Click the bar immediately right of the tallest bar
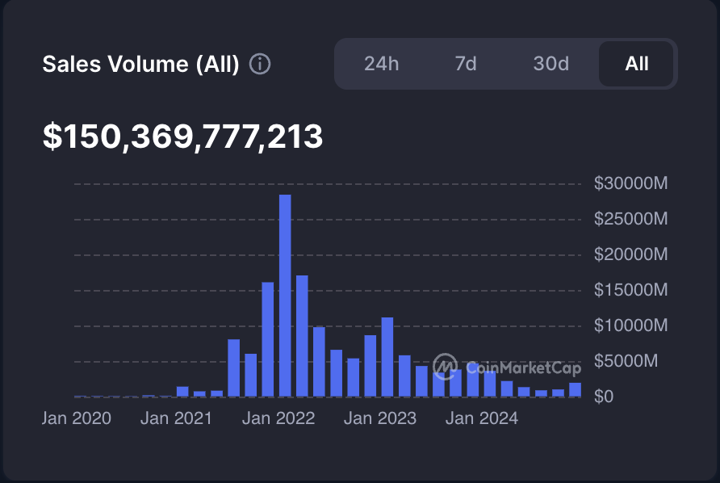720x483 pixels. (302, 336)
